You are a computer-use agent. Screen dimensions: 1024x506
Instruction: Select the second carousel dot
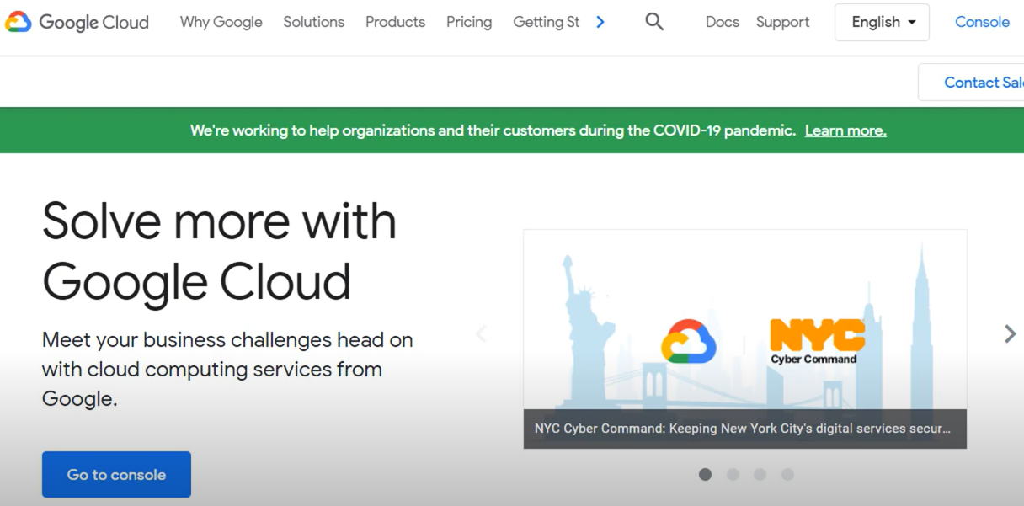(x=733, y=475)
